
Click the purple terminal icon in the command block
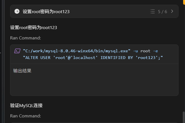[17, 51]
